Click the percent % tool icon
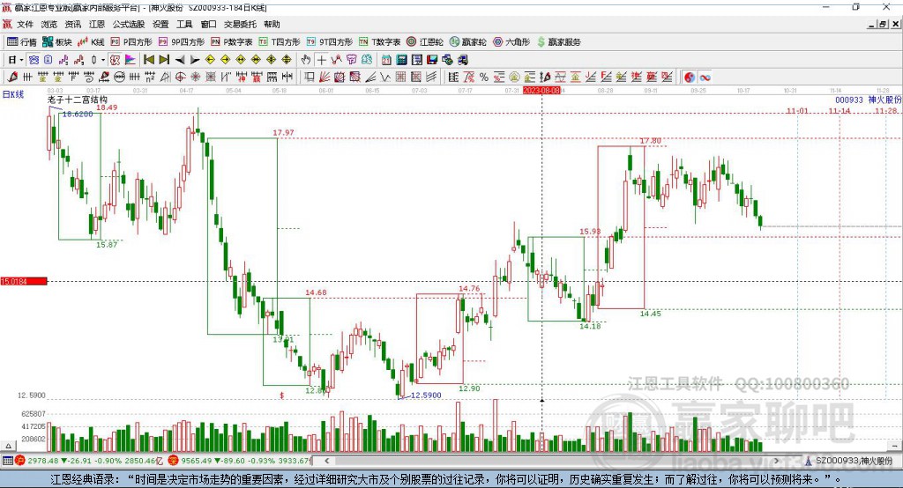Screen dimensions: 903x488 [484, 78]
